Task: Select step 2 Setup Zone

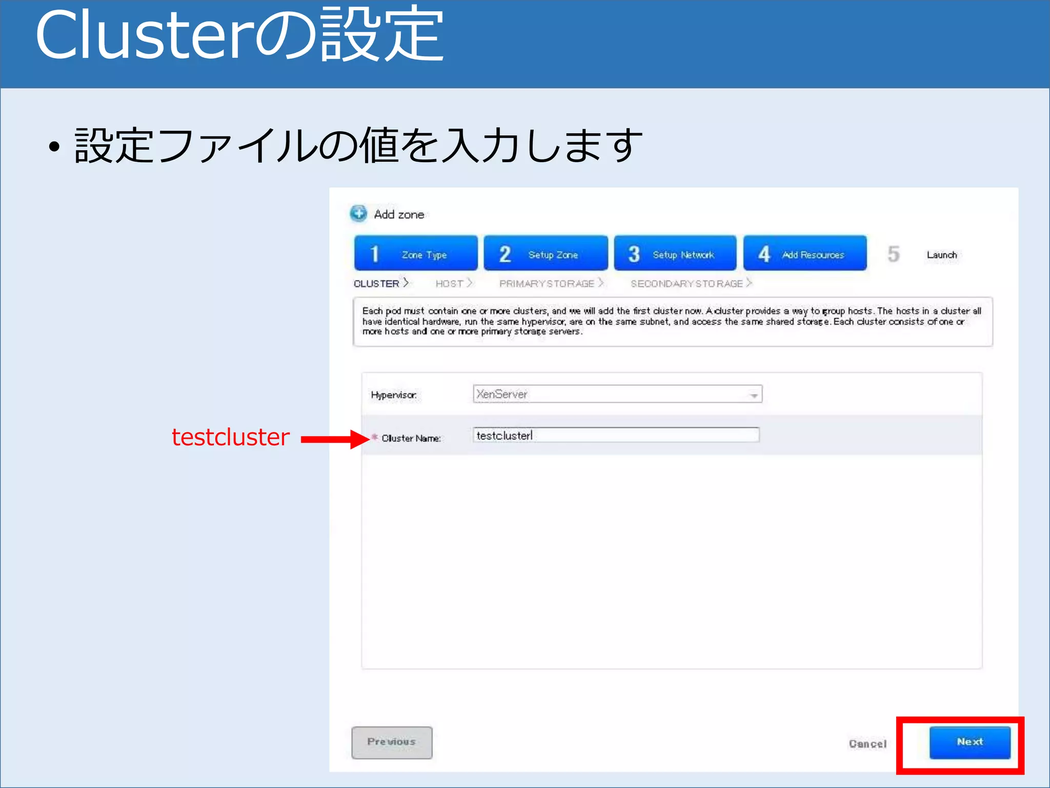Action: tap(546, 253)
